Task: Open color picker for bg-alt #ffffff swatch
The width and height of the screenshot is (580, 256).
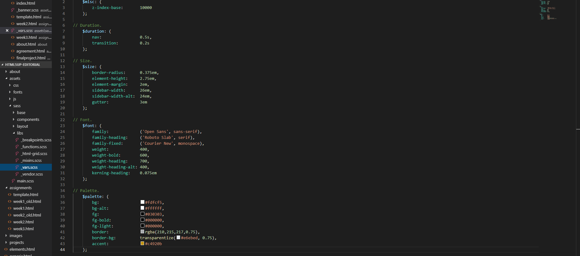Action: pos(143,208)
